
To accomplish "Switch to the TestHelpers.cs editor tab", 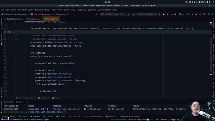I will coord(14,19).
